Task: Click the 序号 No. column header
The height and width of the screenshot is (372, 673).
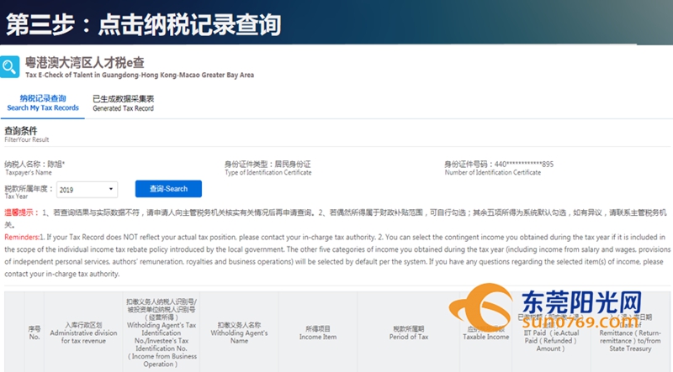Action: tap(34, 332)
